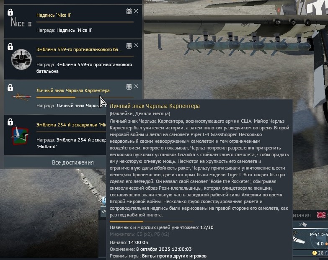
Task: Open 'Все достижения' button
Action: pyautogui.click(x=73, y=162)
